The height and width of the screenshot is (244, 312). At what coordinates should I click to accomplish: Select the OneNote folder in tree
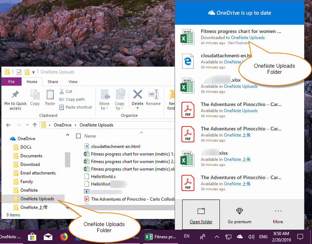26,190
